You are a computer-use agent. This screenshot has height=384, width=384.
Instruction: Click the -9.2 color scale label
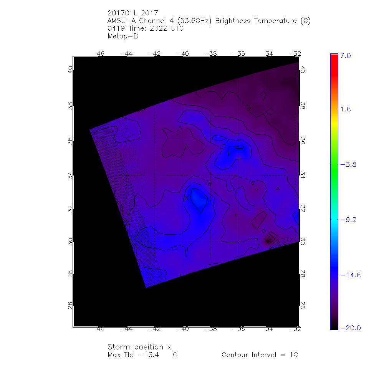[x=348, y=220]
